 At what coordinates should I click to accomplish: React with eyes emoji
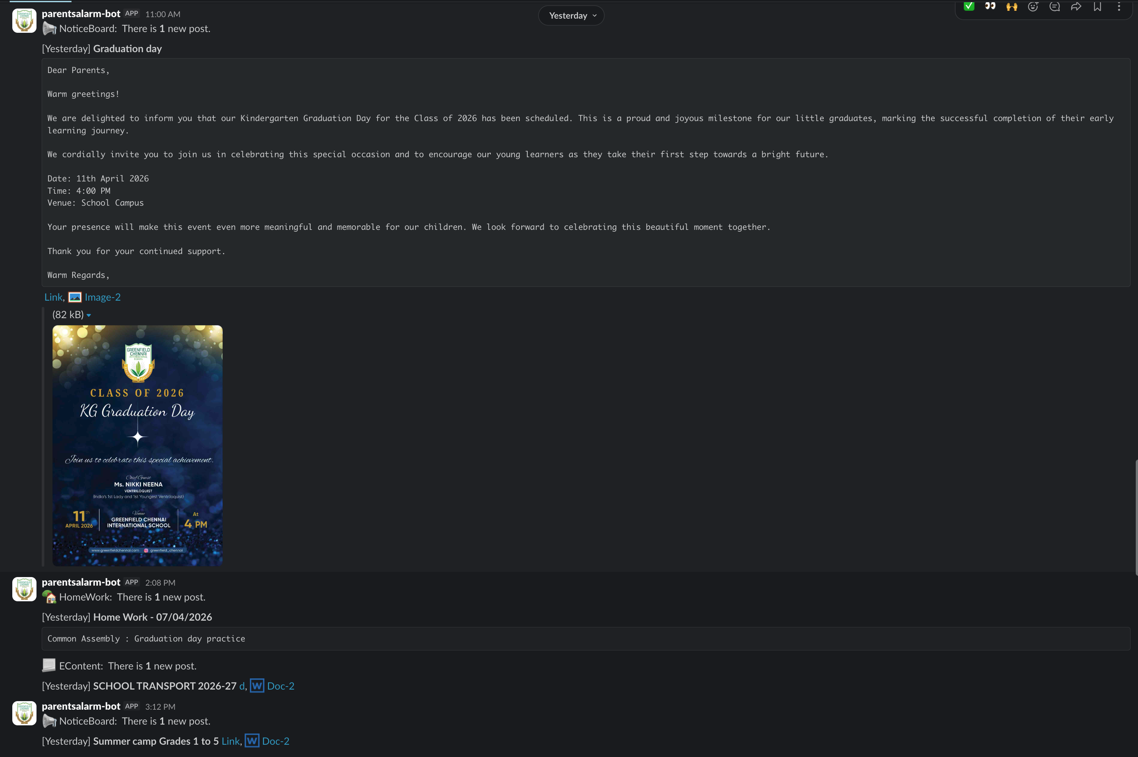point(990,6)
